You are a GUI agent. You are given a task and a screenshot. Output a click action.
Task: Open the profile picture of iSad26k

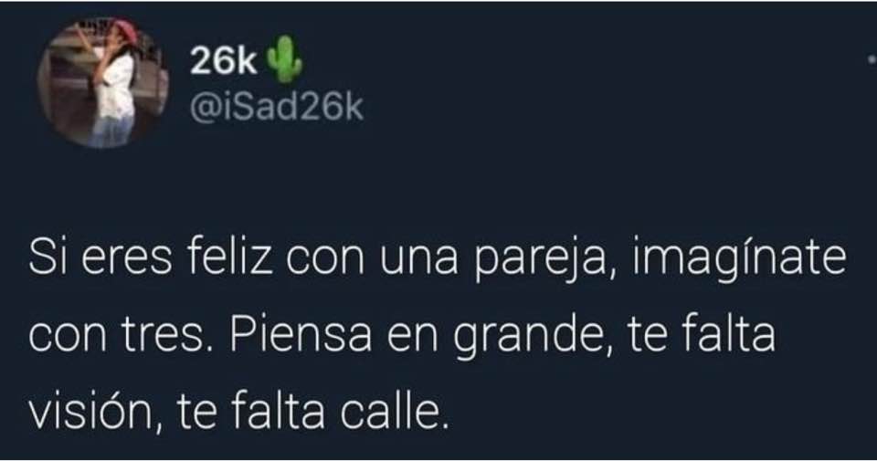coord(102,83)
